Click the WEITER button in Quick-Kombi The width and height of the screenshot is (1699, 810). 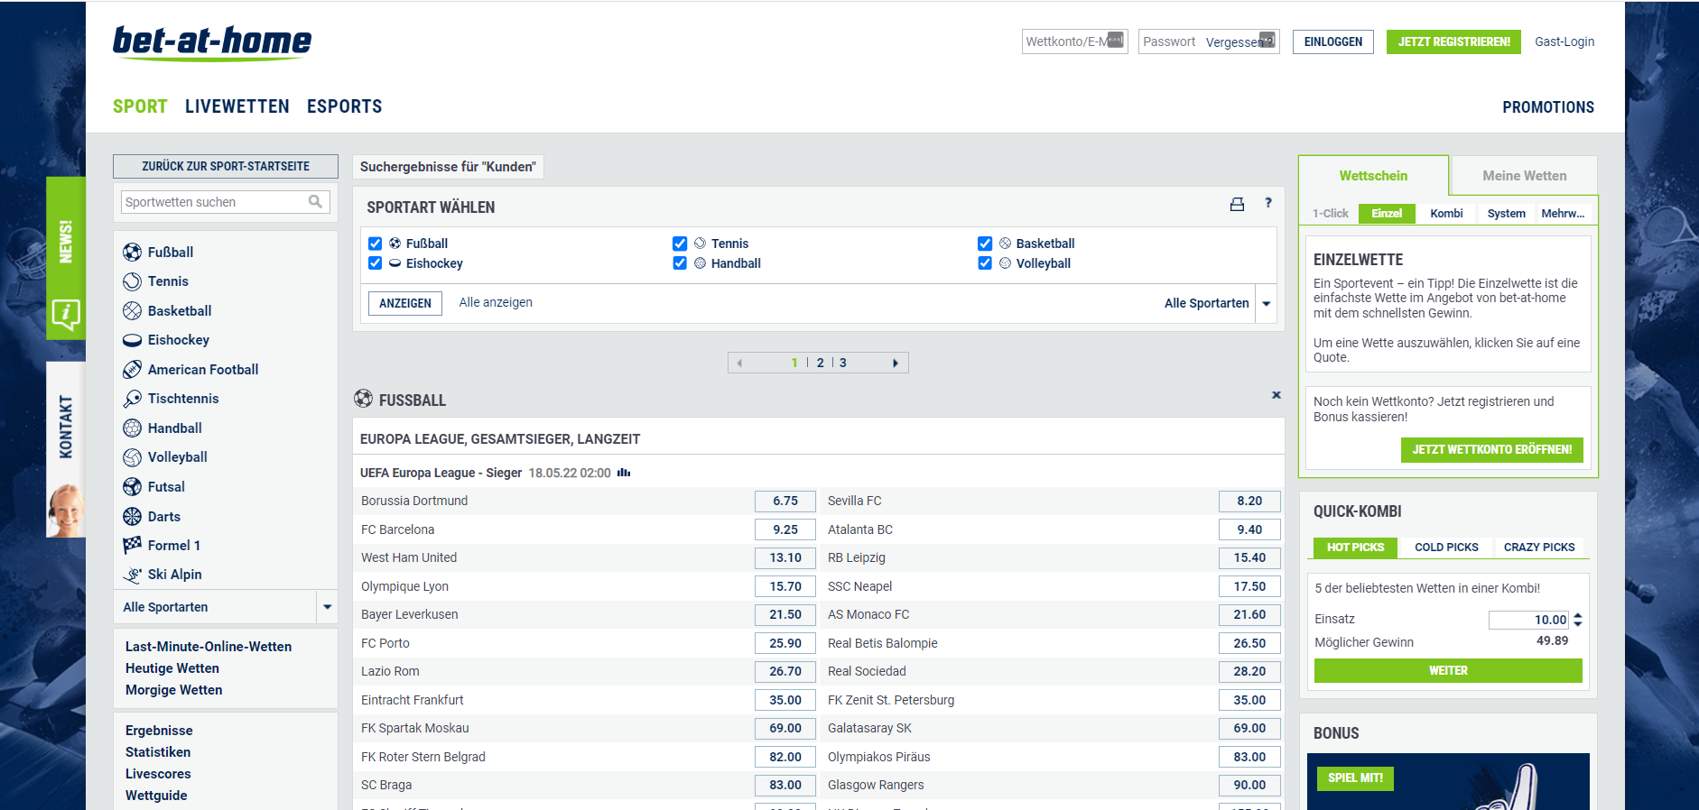point(1448,671)
